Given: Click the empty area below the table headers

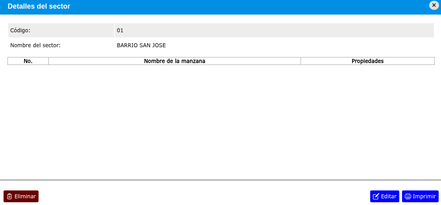Looking at the screenshot, I should pyautogui.click(x=220, y=118).
